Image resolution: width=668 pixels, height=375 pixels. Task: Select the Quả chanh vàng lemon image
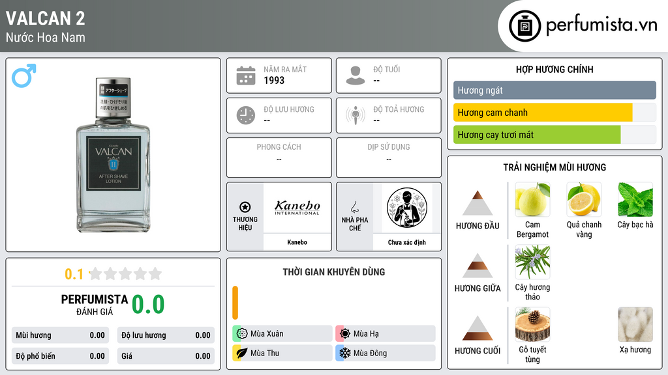click(x=584, y=199)
